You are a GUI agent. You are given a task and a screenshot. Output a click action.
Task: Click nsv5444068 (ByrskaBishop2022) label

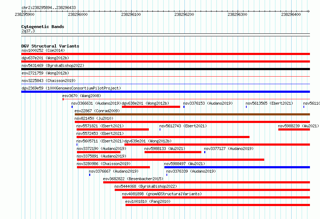(x=146, y=186)
